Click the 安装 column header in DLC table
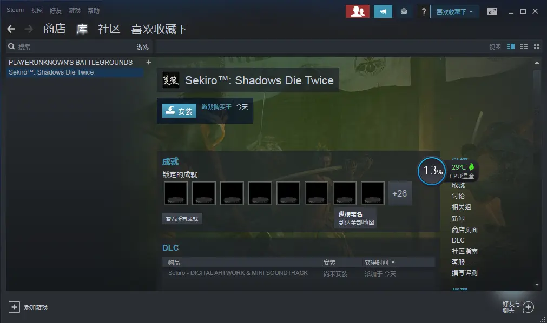Viewport: 547px width, 323px height. click(329, 263)
